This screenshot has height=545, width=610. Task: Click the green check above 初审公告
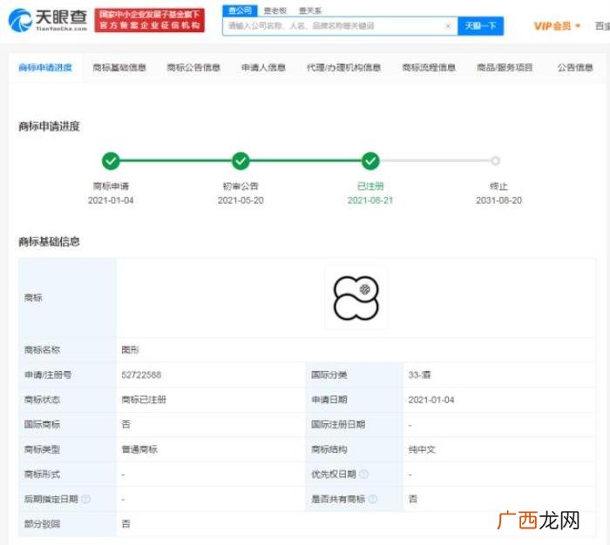[241, 160]
